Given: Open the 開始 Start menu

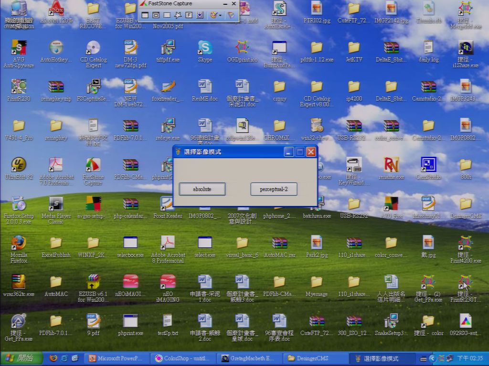Looking at the screenshot, I should [x=21, y=358].
